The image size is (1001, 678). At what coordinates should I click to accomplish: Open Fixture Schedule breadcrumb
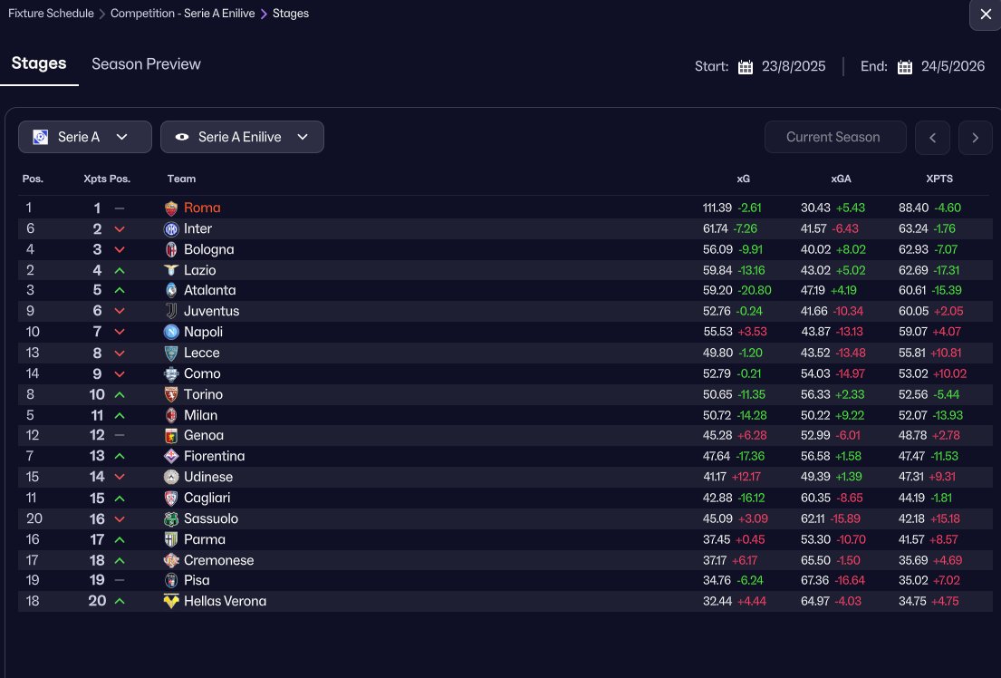51,14
